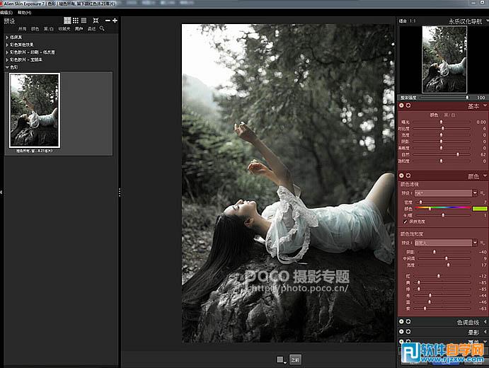The width and height of the screenshot is (489, 368).
Task: Expand the 晕影 panel arrow
Action: point(485,331)
